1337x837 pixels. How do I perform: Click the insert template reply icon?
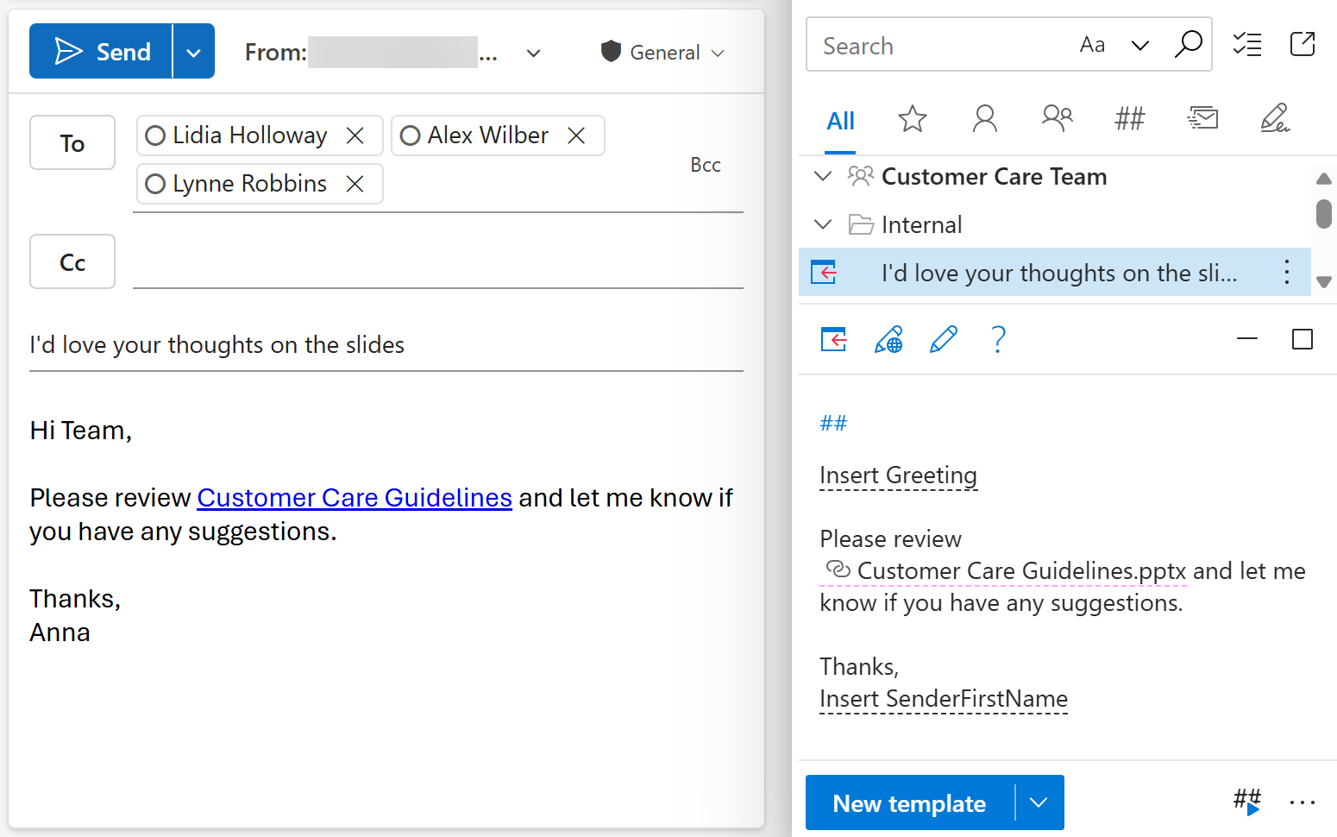[x=833, y=340]
